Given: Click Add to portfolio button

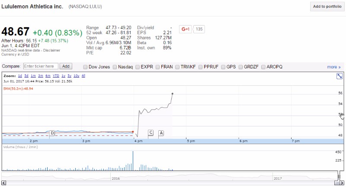Looking at the screenshot, I should click(x=327, y=6).
